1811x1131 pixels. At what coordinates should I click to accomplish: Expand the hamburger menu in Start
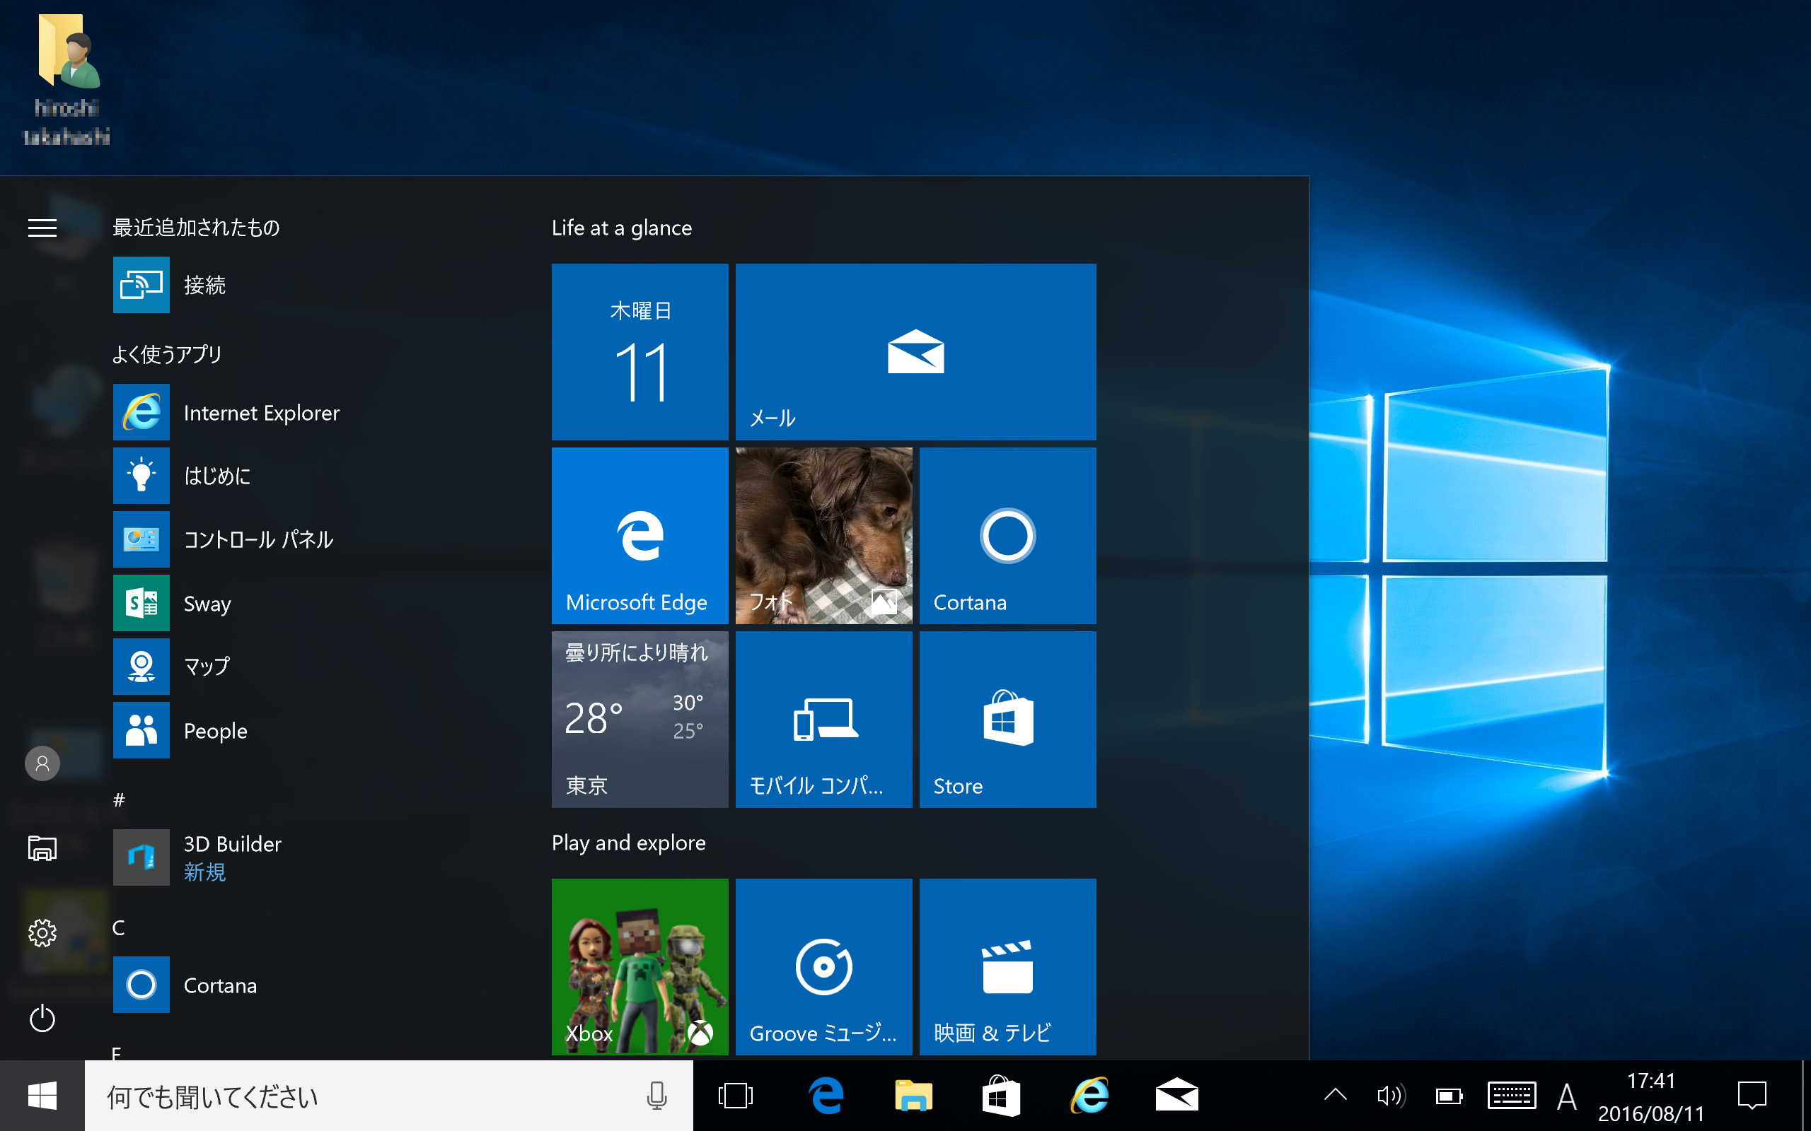[x=42, y=228]
